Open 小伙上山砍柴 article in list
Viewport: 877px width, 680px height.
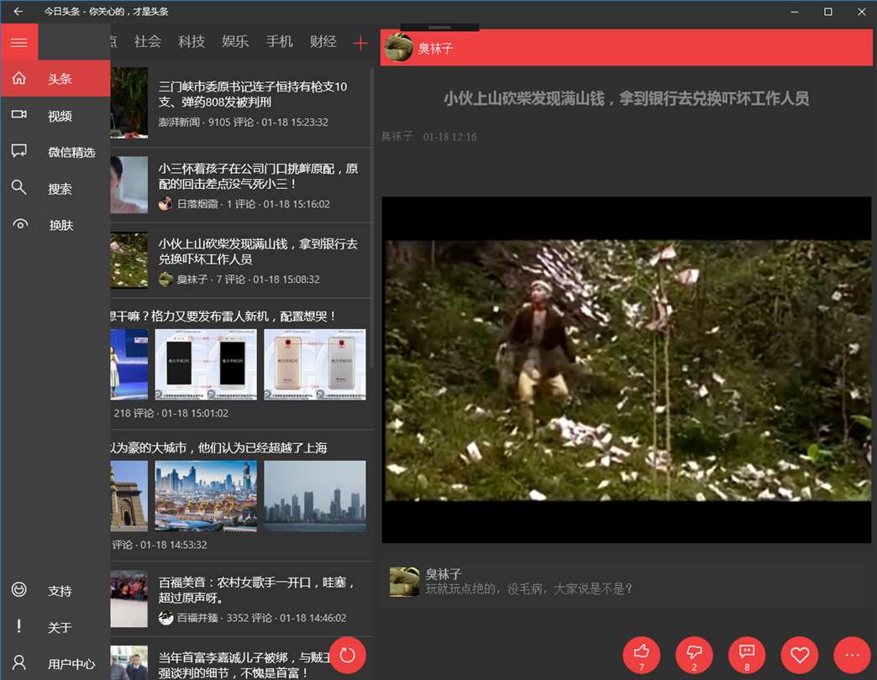(241, 261)
